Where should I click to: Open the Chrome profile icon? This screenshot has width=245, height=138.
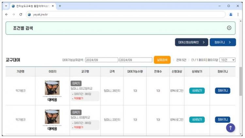point(231,14)
